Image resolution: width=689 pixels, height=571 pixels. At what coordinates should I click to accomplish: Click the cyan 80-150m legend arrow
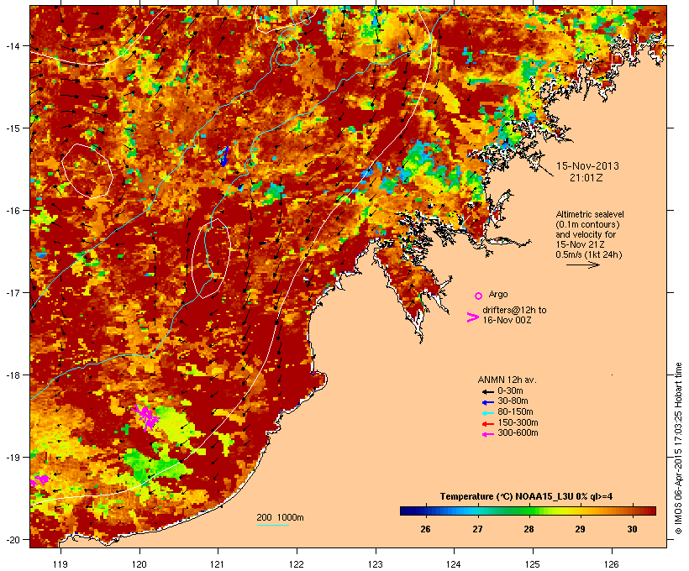tap(487, 413)
